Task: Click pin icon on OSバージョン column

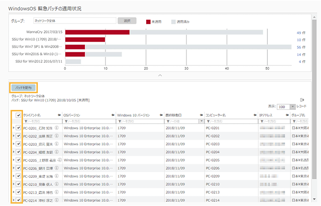Action: coord(113,115)
